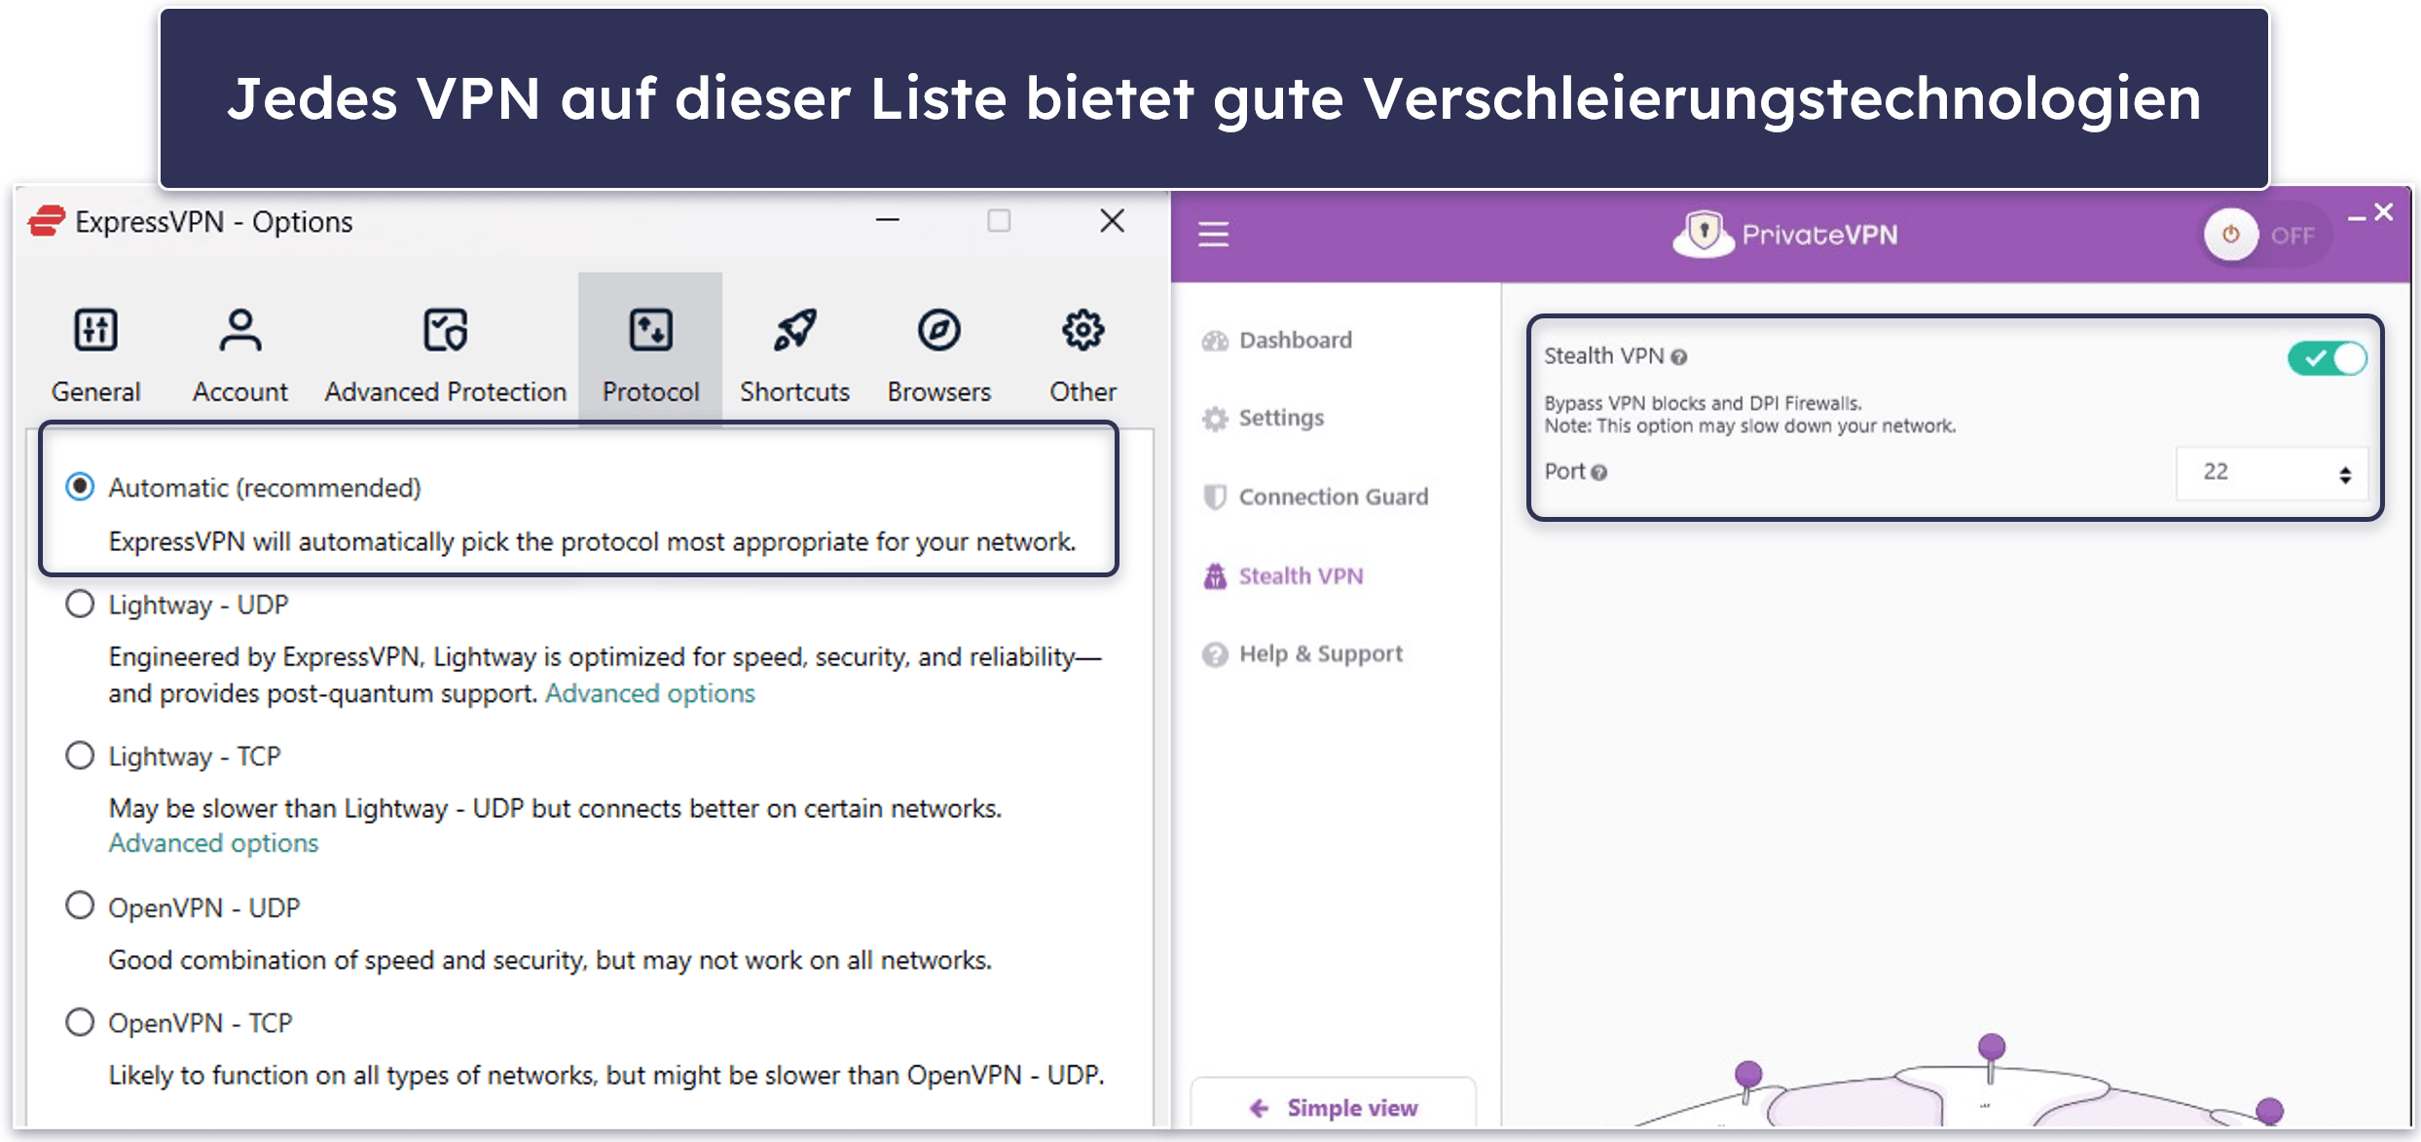This screenshot has width=2421, height=1142.
Task: Close the ExpressVPN Options window
Action: [x=1112, y=221]
